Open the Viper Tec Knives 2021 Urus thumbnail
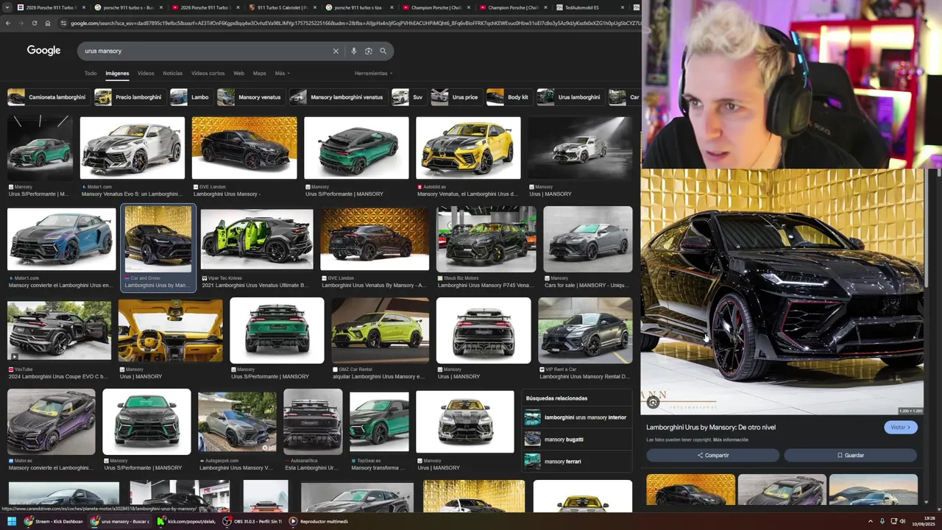Screen dimensions: 942x530 [257, 240]
